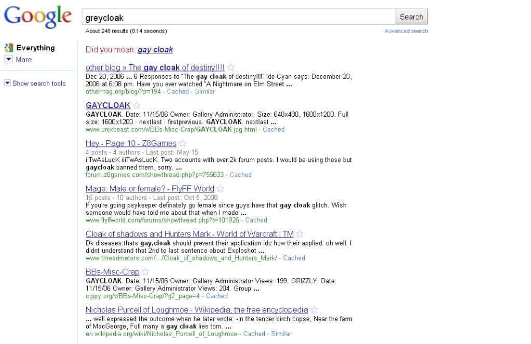
Task: Open Advanced search link
Action: point(406,31)
